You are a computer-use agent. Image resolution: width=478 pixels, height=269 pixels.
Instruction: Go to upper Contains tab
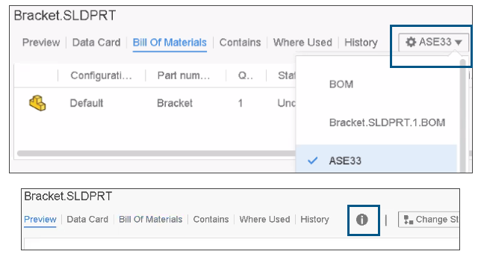pos(240,43)
